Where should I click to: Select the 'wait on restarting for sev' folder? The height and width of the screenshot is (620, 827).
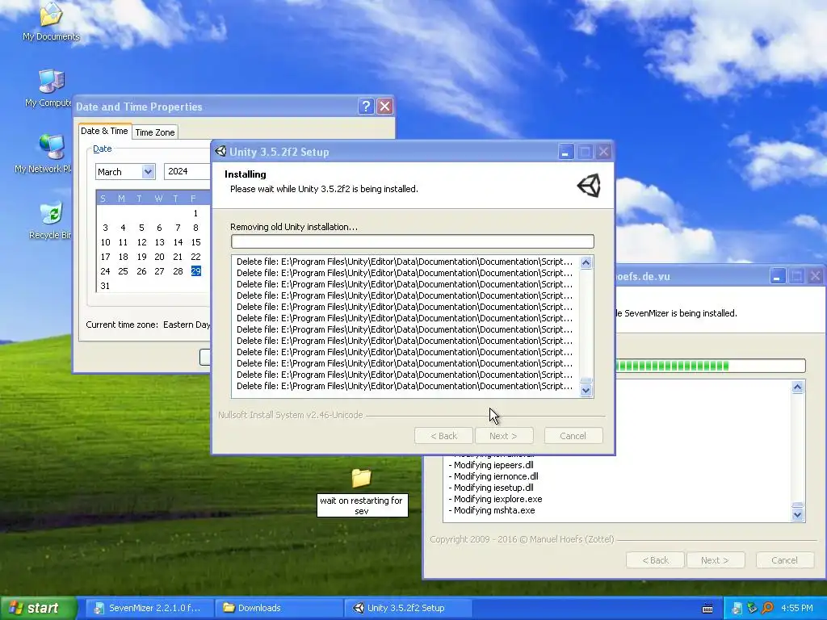(362, 492)
